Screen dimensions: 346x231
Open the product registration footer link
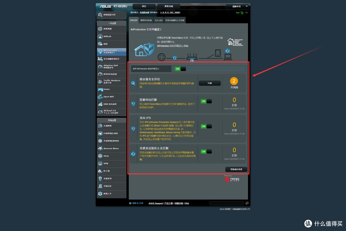point(169,203)
